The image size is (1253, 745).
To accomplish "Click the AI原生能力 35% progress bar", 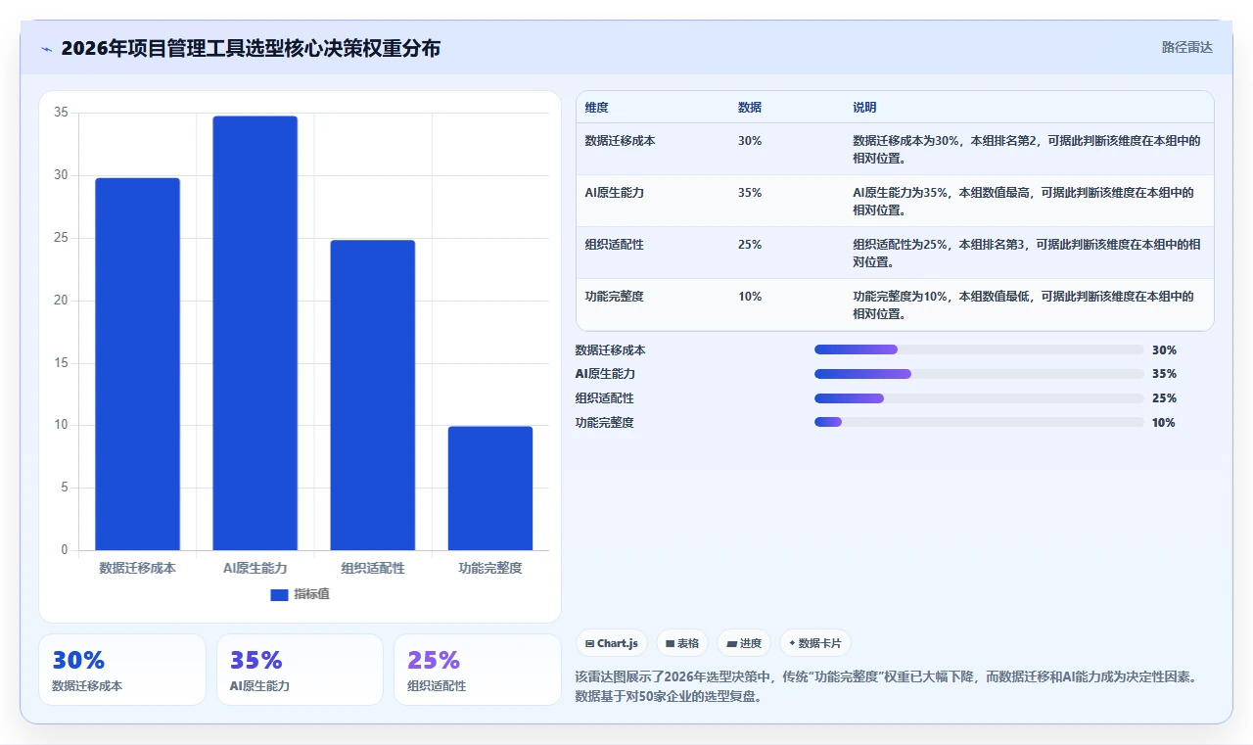I will (x=979, y=374).
